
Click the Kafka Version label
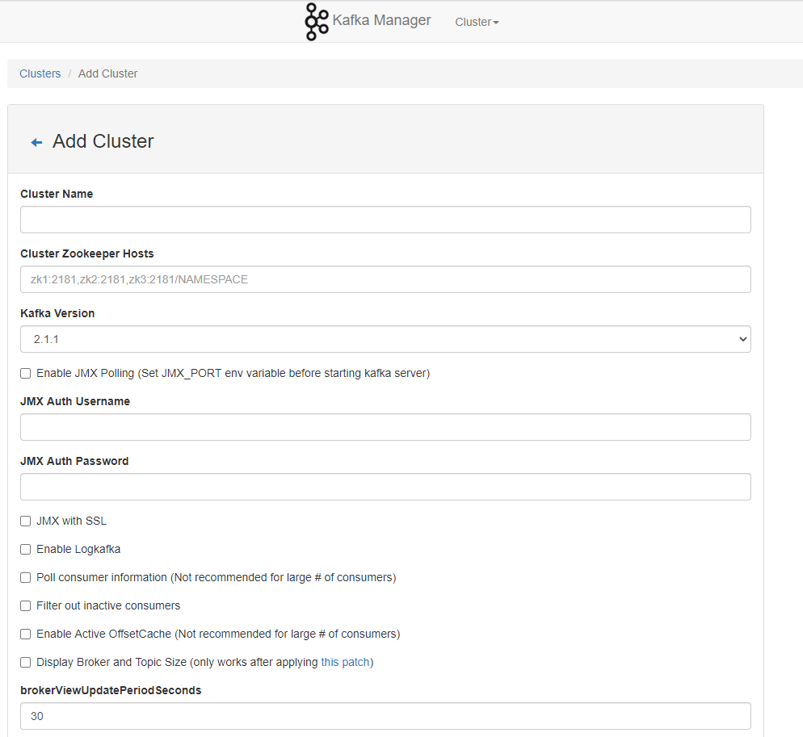point(57,313)
